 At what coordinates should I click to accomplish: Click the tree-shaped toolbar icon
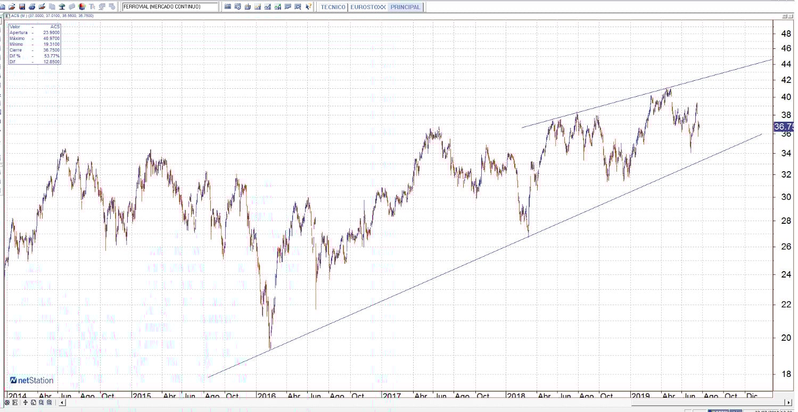pyautogui.click(x=62, y=7)
